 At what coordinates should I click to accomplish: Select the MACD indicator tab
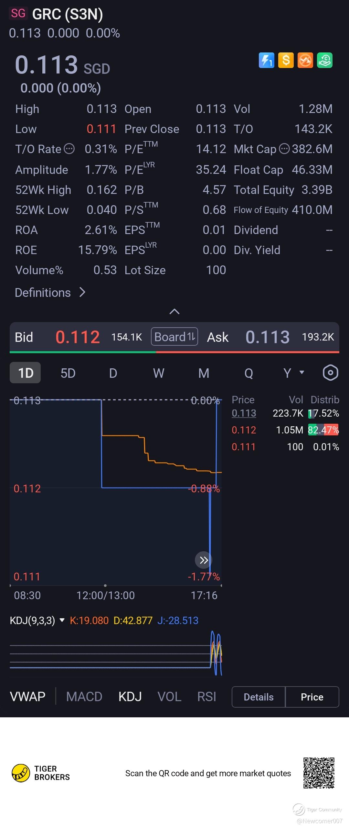84,697
